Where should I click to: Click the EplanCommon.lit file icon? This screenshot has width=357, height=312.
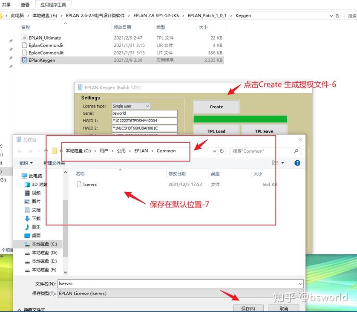click(x=24, y=52)
